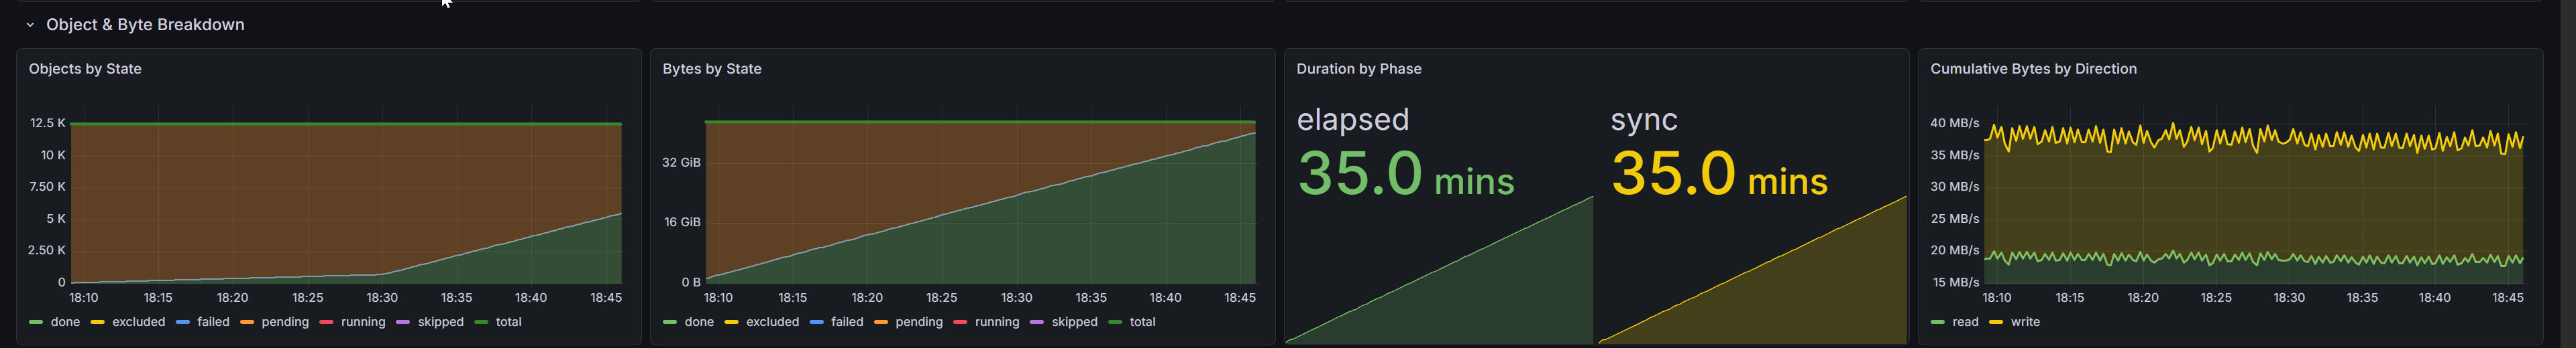The image size is (2576, 348).
Task: Click the elapsed 35.0 mins stat value
Action: coord(1405,173)
